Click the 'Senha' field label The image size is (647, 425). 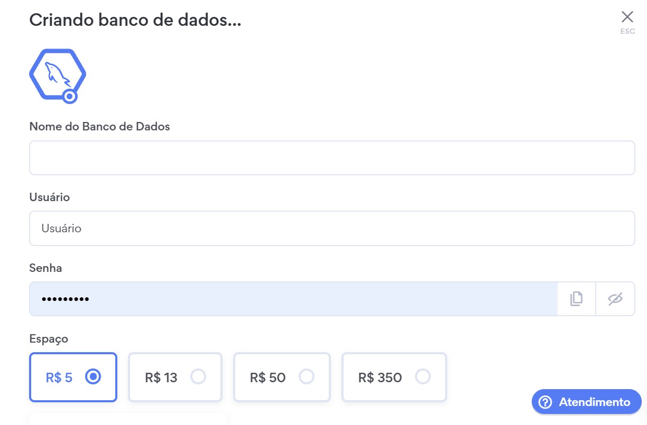[x=45, y=268]
